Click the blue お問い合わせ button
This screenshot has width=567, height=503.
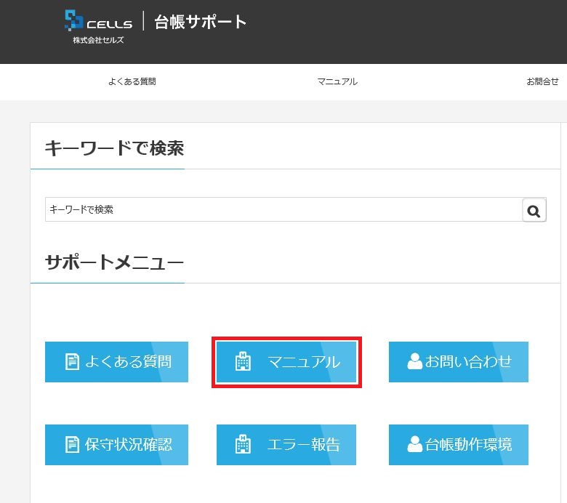pos(459,361)
